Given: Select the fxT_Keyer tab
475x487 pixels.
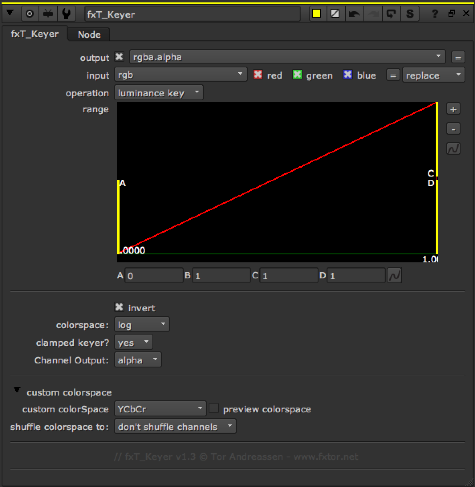Looking at the screenshot, I should tap(35, 34).
